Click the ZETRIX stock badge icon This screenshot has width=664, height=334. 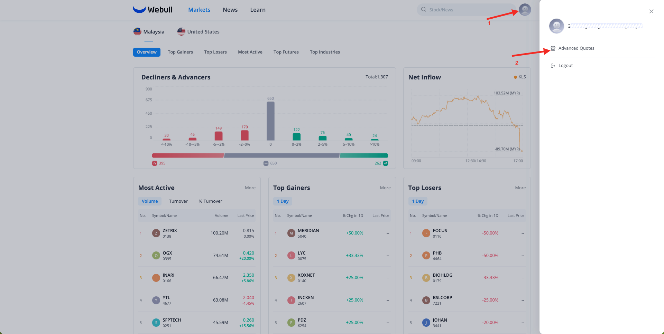pos(156,233)
